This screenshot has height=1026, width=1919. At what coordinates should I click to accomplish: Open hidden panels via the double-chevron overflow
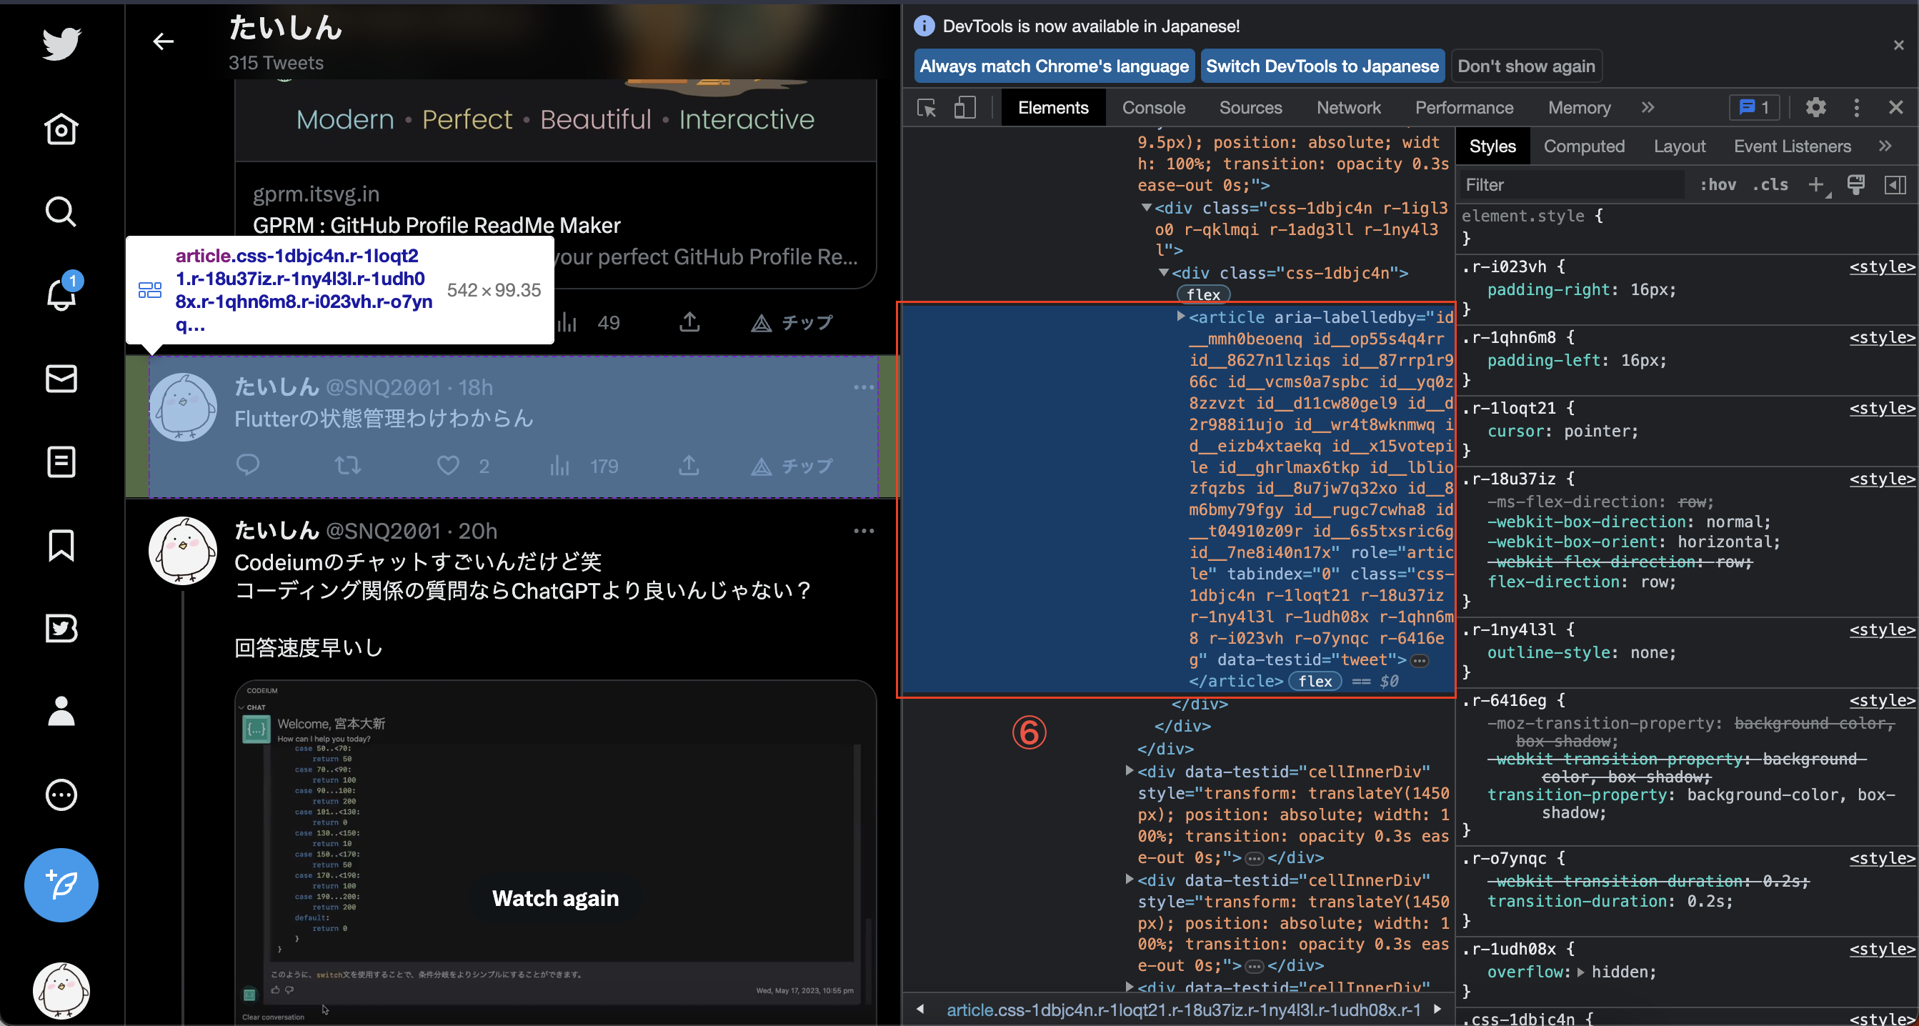(1647, 107)
